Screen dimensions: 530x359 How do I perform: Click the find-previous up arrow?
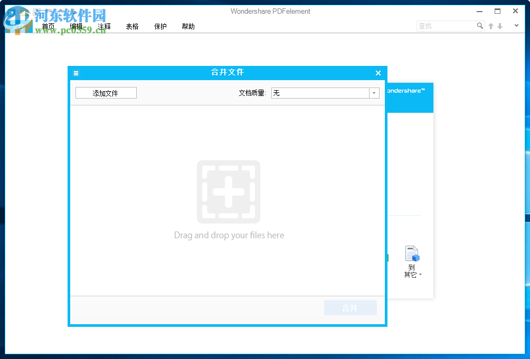(490, 25)
